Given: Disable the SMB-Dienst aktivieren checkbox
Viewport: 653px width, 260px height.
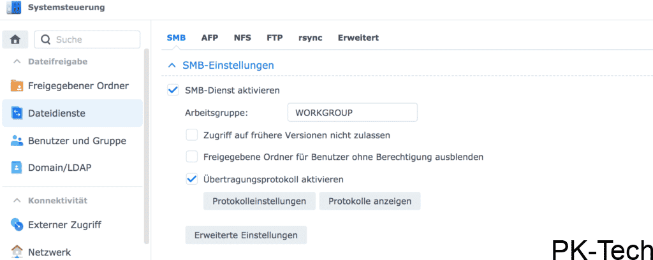Looking at the screenshot, I should pos(172,90).
